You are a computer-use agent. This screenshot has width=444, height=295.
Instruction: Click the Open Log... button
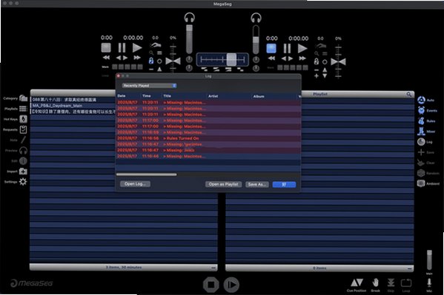(135, 184)
